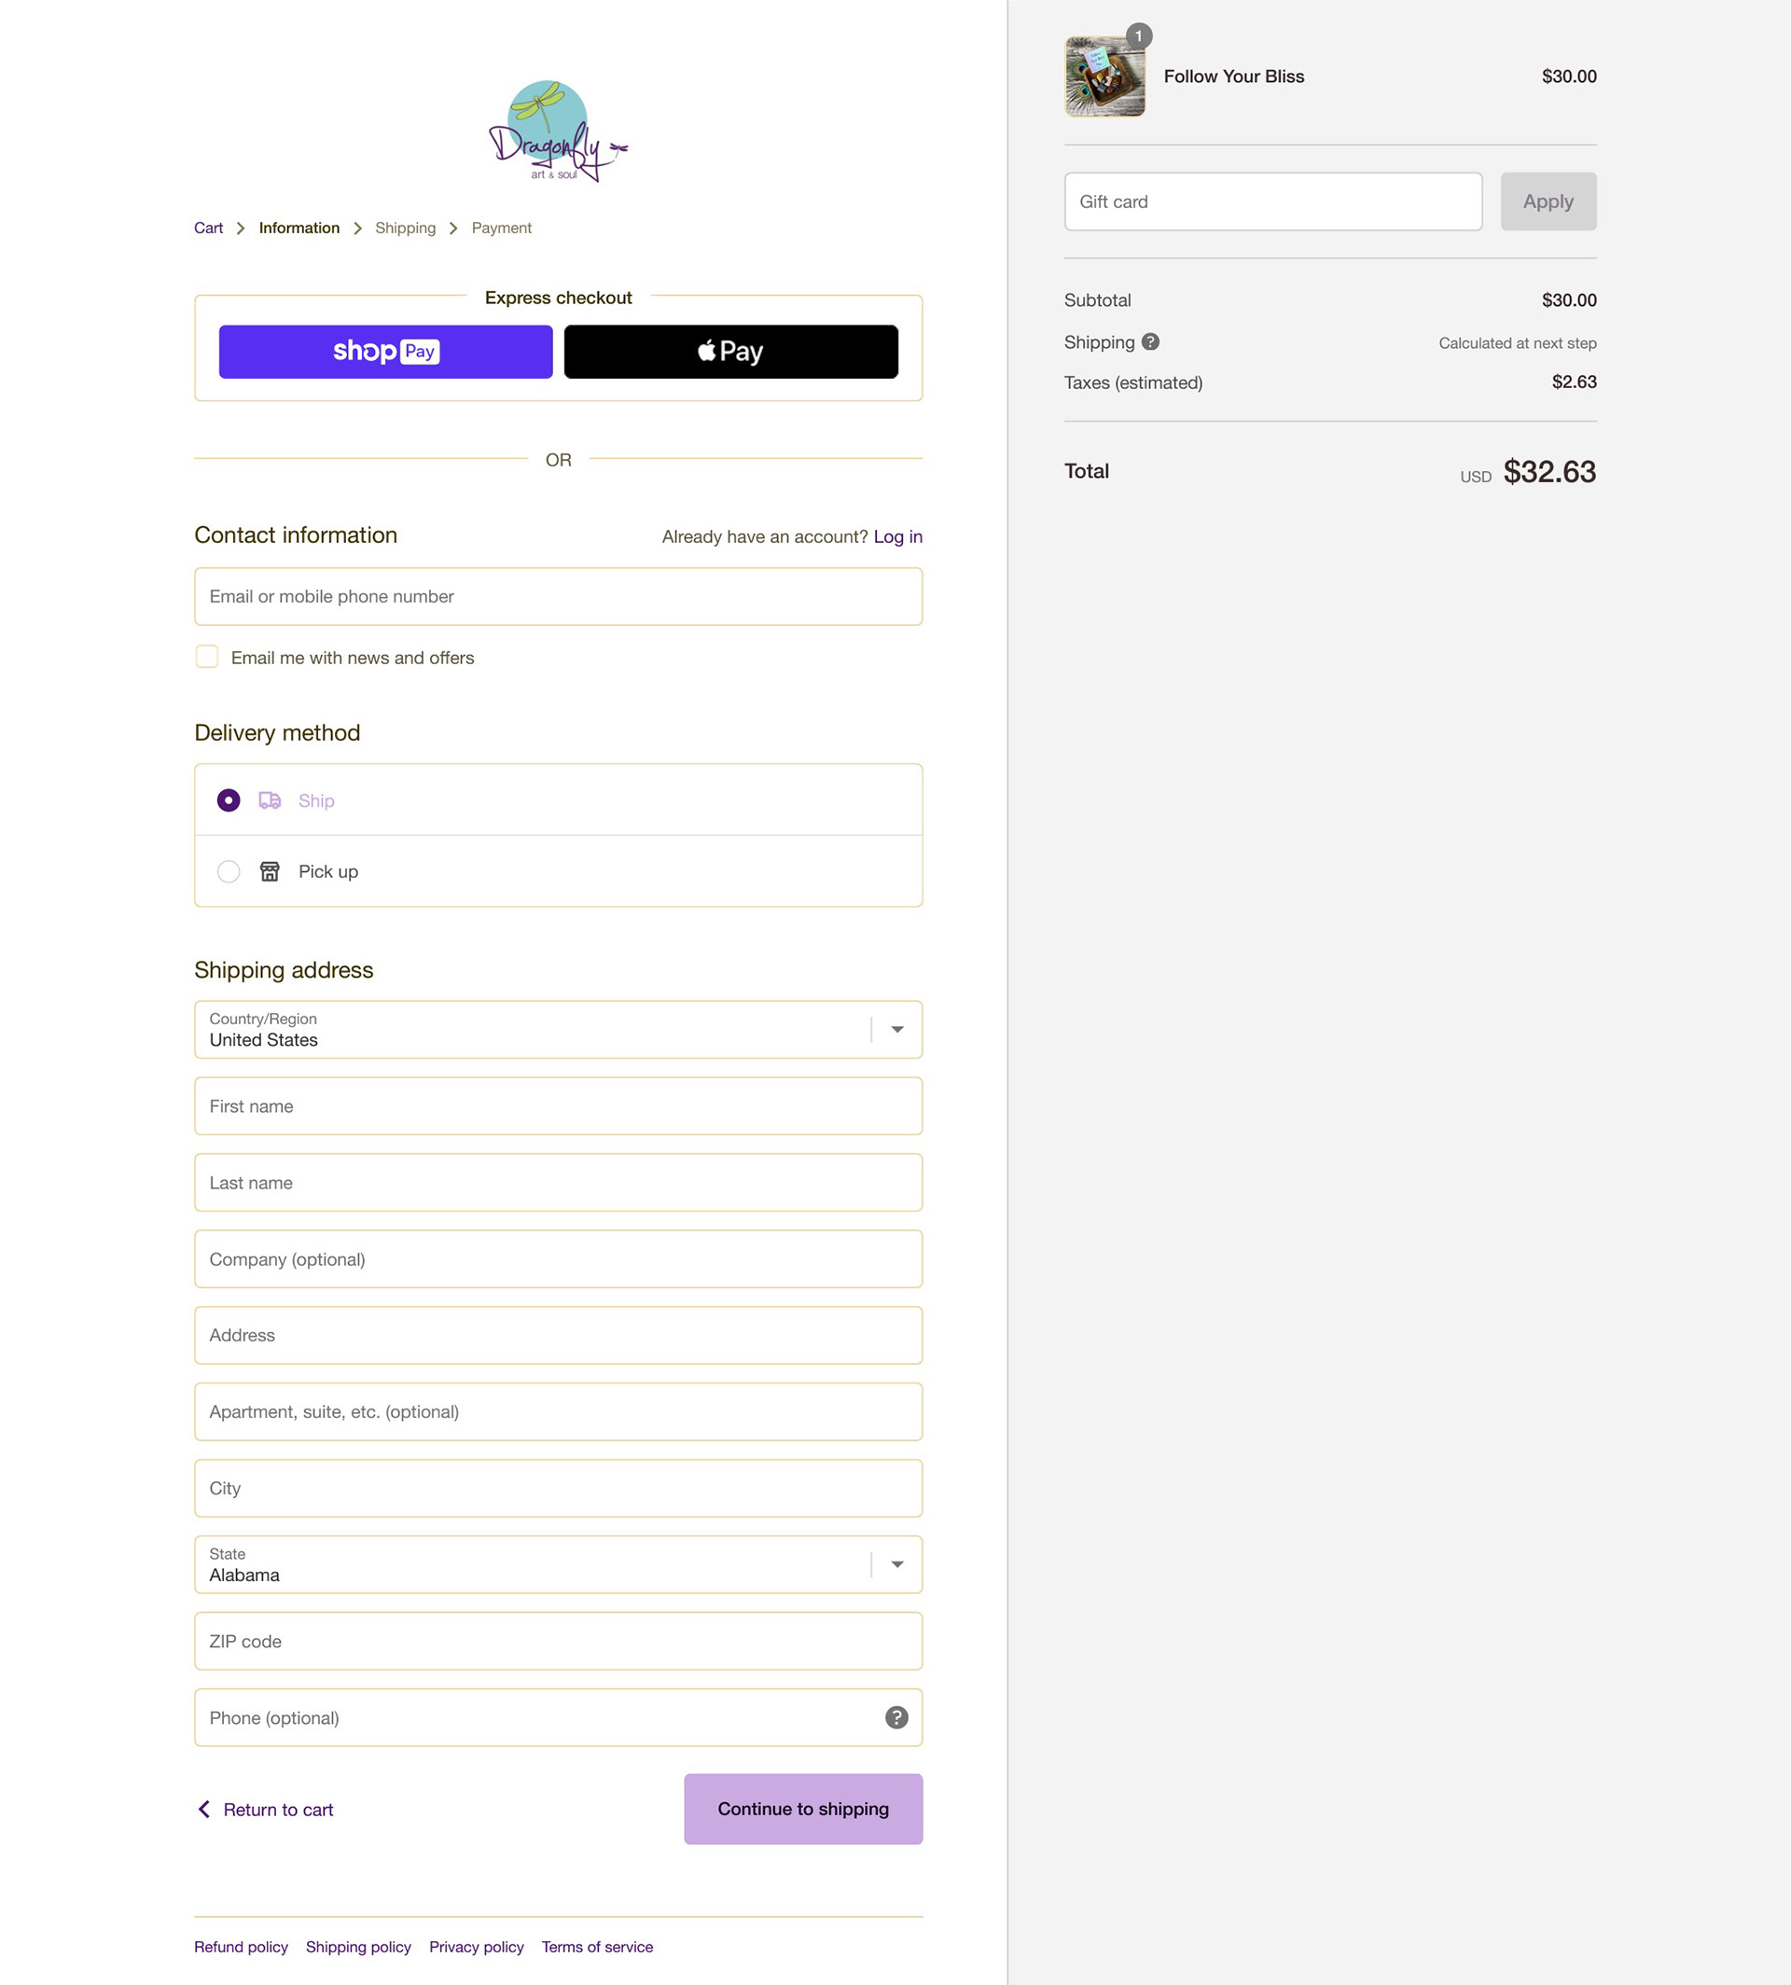Image resolution: width=1791 pixels, height=1985 pixels.
Task: Click the Follow Your Bliss product thumbnail
Action: (x=1104, y=76)
